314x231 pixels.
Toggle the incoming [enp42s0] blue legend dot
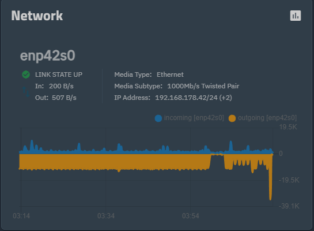click(x=158, y=118)
